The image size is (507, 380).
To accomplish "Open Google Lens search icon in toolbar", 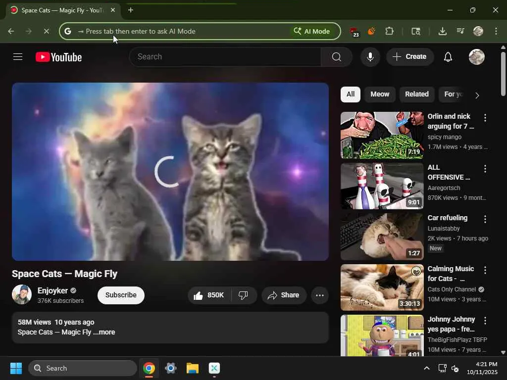I will click(416, 31).
